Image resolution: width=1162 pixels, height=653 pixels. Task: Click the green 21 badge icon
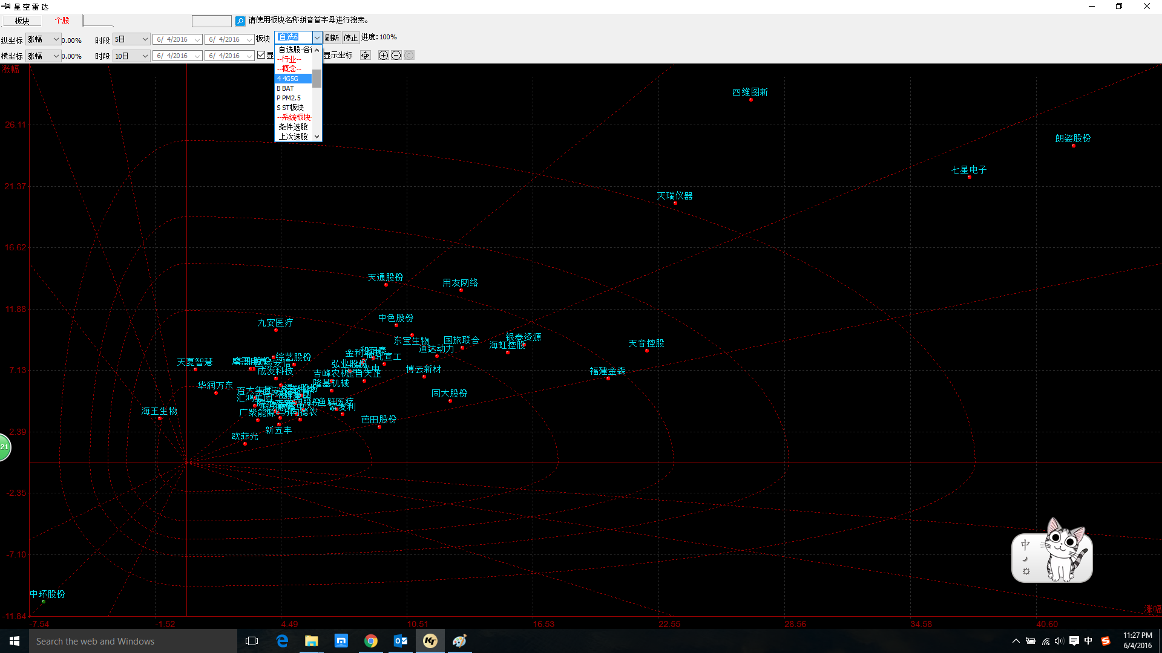[4, 447]
